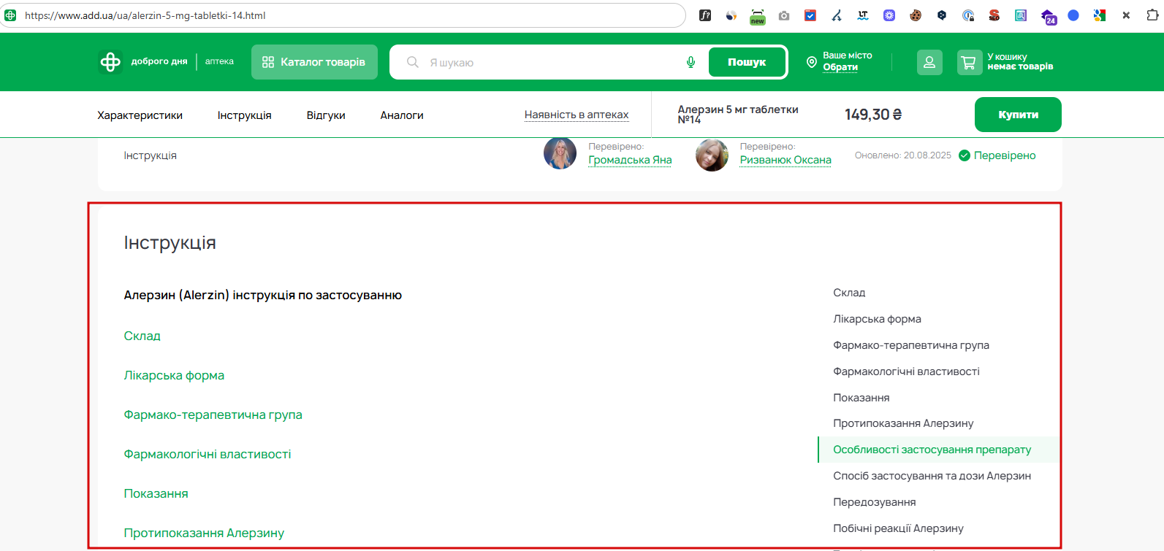Click the Пошук search button
This screenshot has height=551, width=1164.
[x=747, y=62]
